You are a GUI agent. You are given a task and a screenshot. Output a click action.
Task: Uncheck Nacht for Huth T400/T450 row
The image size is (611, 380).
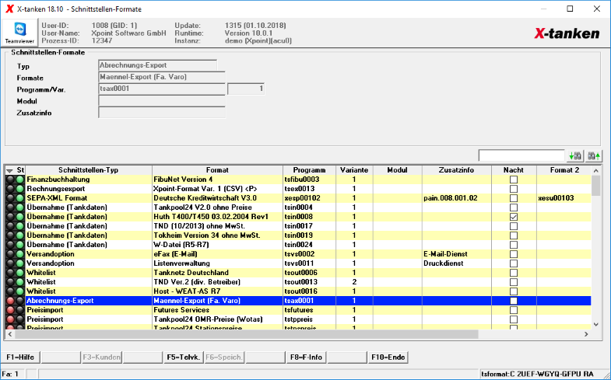514,217
